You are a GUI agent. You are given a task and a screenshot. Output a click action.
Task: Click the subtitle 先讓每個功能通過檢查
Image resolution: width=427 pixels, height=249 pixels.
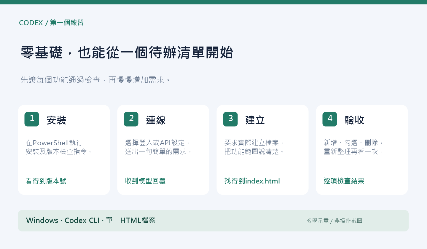96,80
